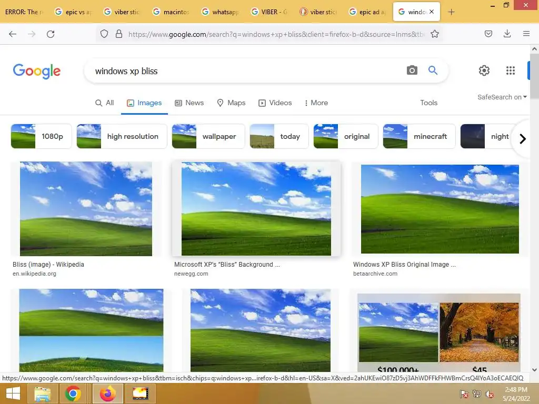Open the Google apps grid
The height and width of the screenshot is (404, 539).
click(511, 70)
